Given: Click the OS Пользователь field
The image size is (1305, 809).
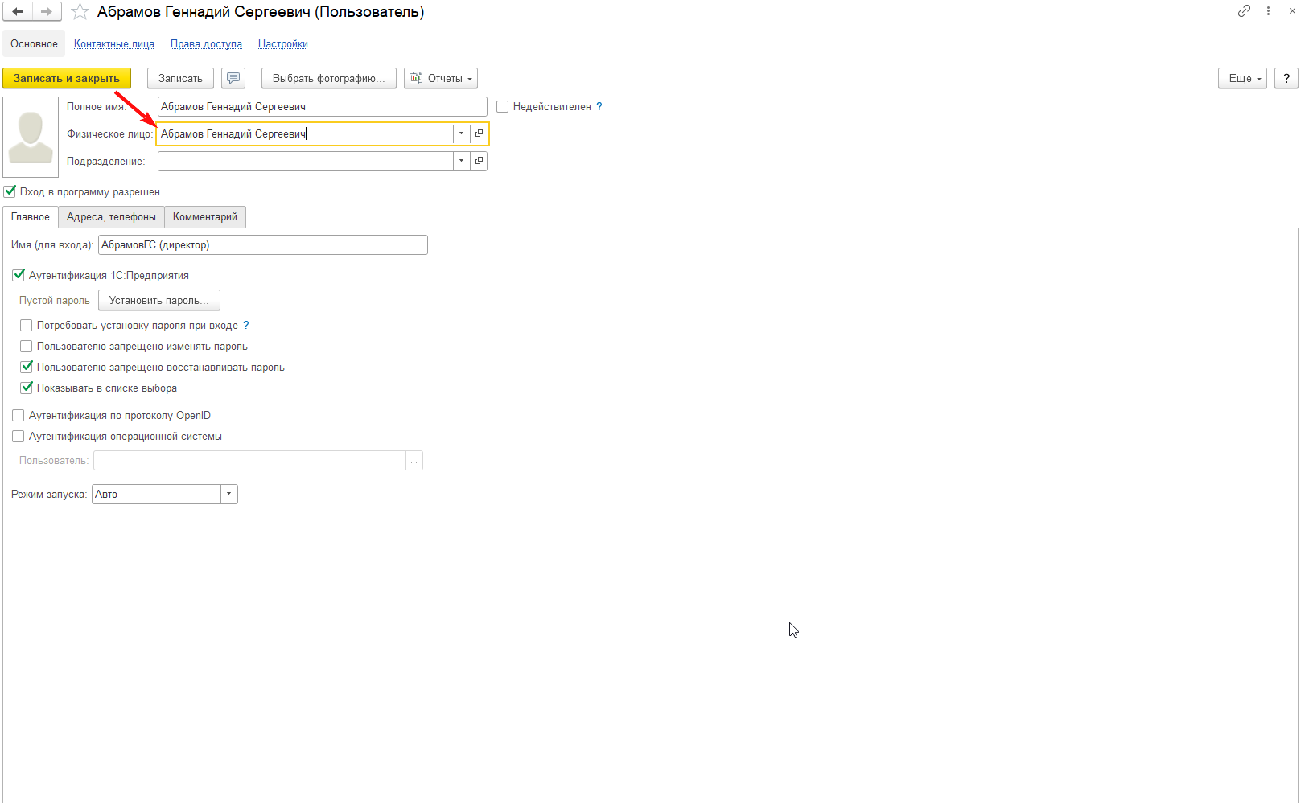Looking at the screenshot, I should (249, 460).
